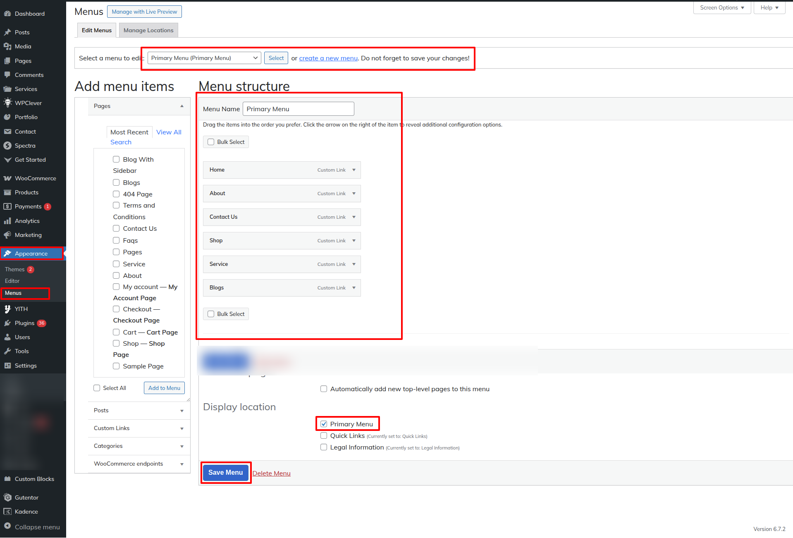The height and width of the screenshot is (538, 793).
Task: Click the Menu Name text field
Action: (x=298, y=109)
